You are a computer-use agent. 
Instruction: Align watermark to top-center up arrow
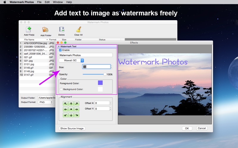coord(71,104)
